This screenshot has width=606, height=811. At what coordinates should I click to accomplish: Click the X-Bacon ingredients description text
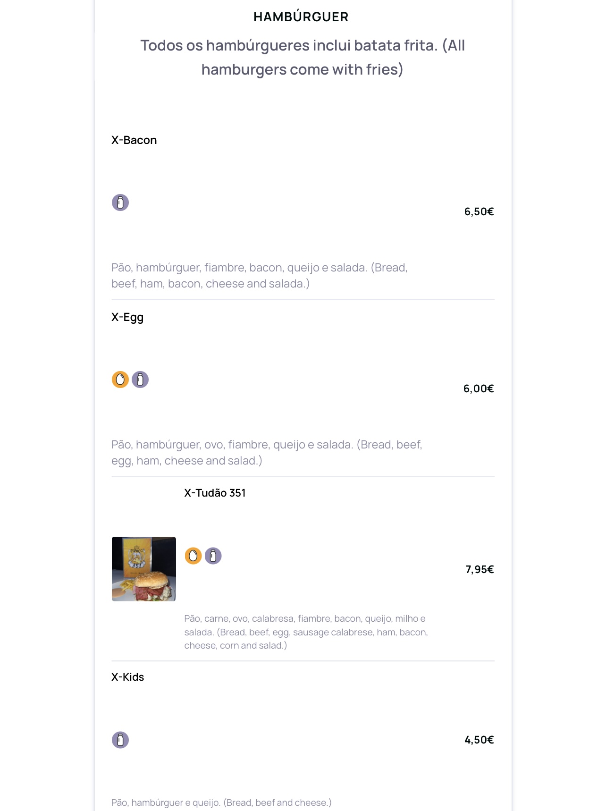click(259, 276)
